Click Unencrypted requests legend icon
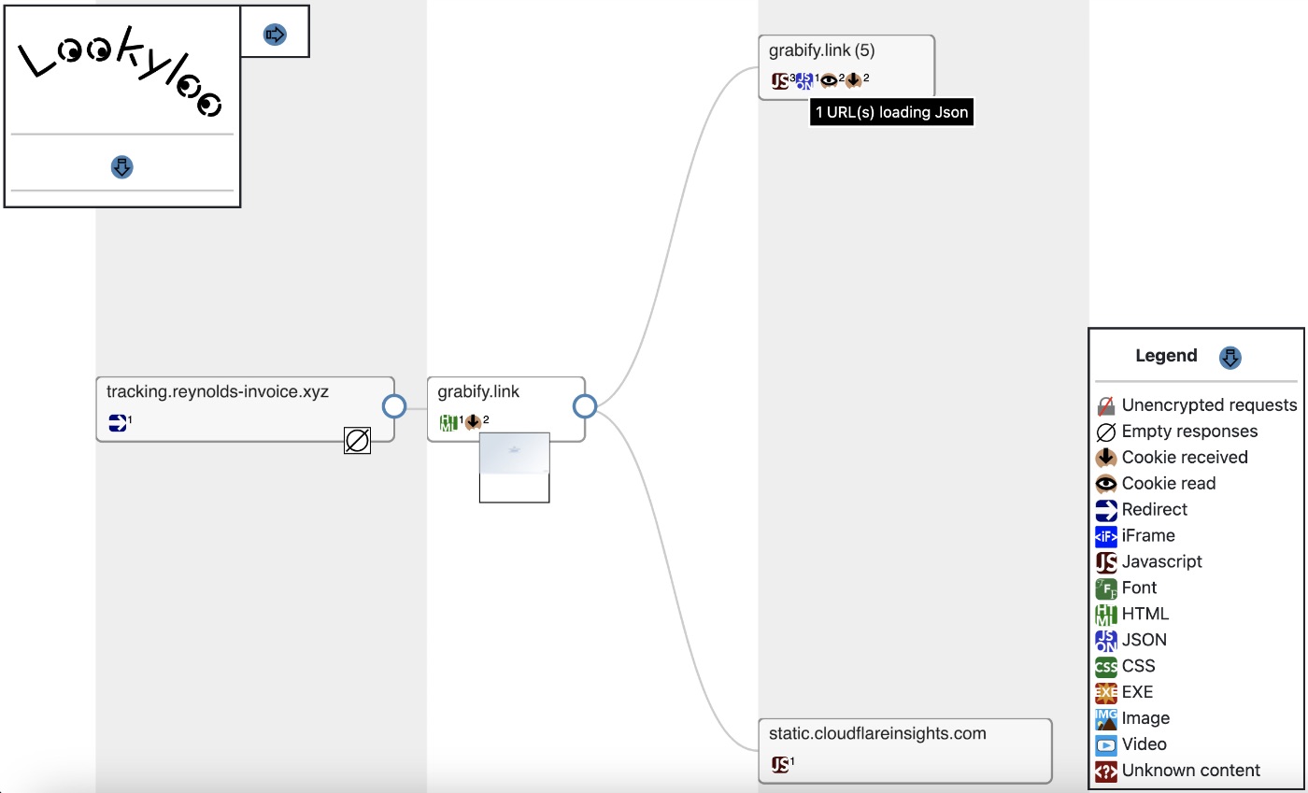The image size is (1308, 793). [1106, 406]
